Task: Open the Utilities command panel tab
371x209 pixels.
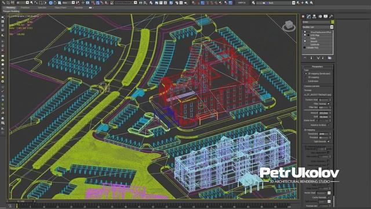Action: coord(331,16)
